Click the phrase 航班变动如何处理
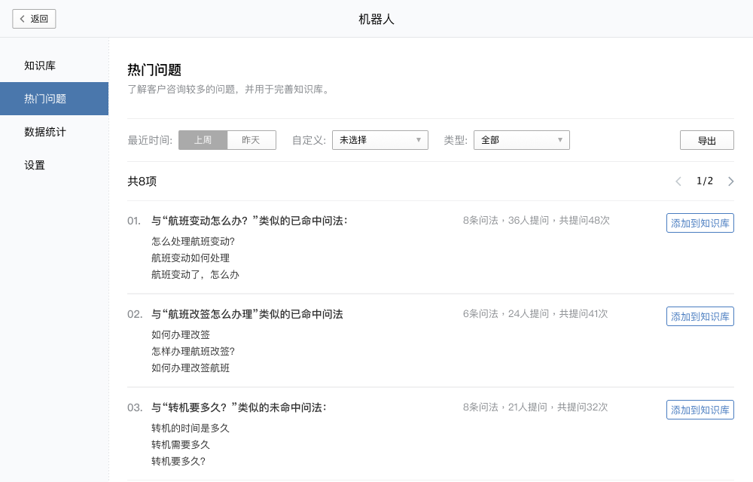 (x=191, y=258)
